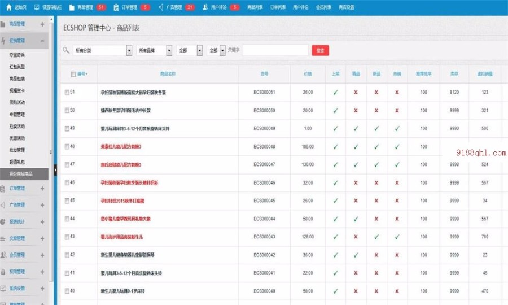Select 红包类型 in the sidebar submenu
Viewport: 508px width, 305px height.
(x=17, y=67)
